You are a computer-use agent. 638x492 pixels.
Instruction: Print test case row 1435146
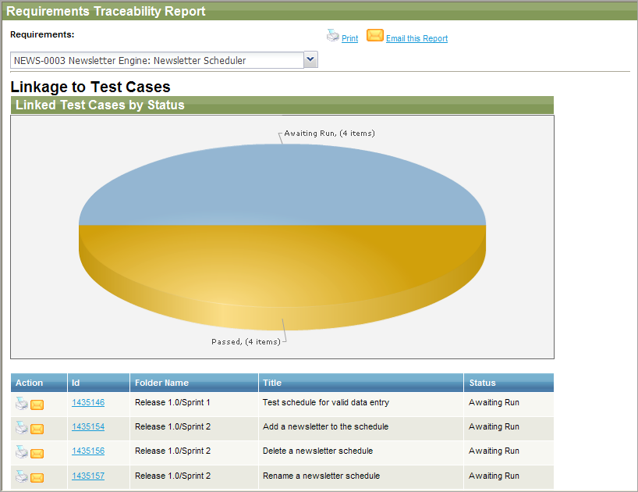click(22, 403)
